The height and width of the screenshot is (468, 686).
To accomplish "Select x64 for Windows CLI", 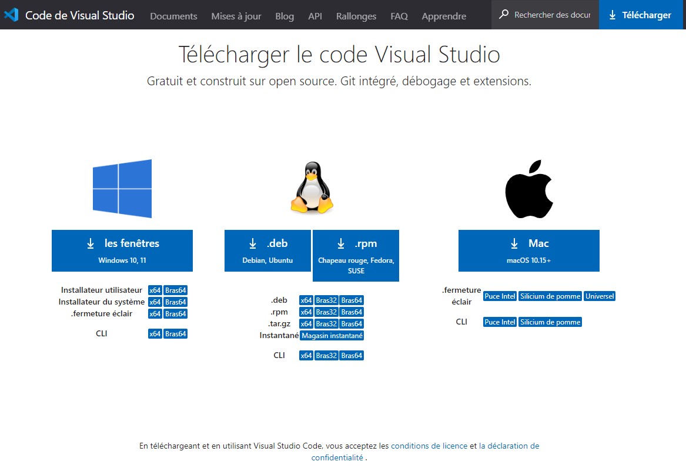I will [155, 334].
